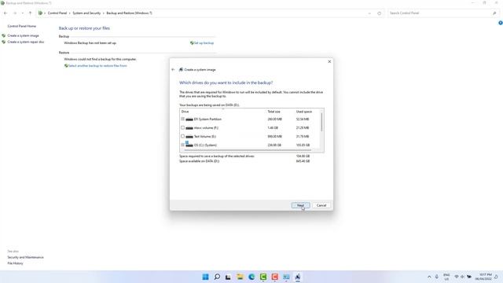Click the Refresh button by the address bar
The height and width of the screenshot is (283, 503).
point(379,13)
